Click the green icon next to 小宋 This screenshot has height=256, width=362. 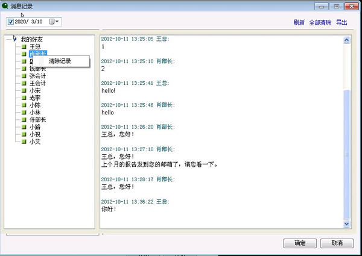click(x=25, y=90)
